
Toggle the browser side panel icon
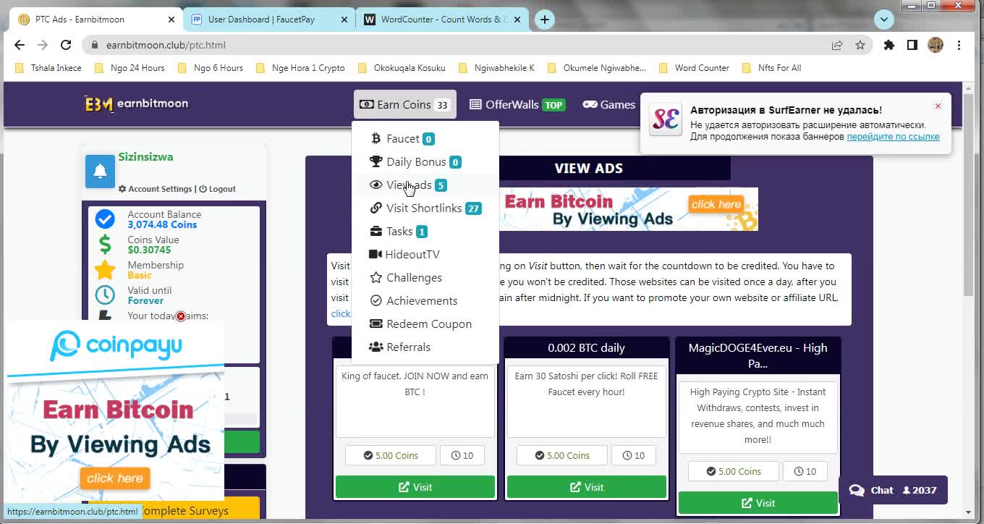pyautogui.click(x=912, y=45)
